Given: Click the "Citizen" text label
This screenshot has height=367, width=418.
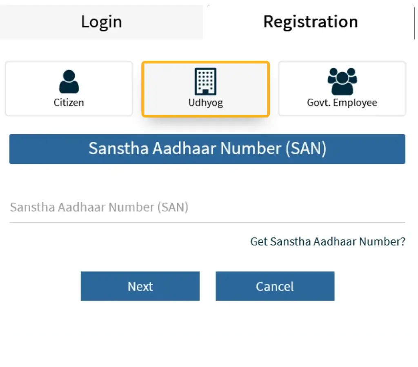Looking at the screenshot, I should 69,102.
